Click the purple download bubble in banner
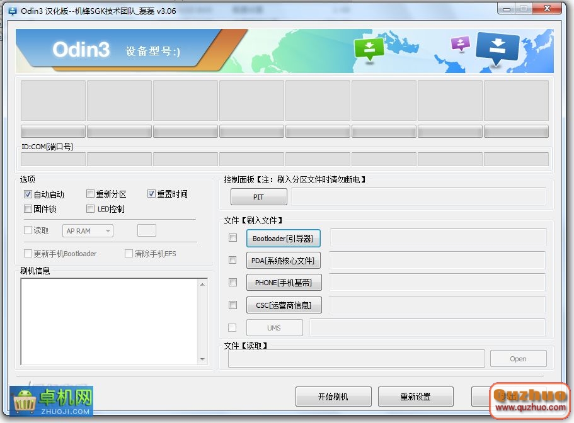Screen dimensions: 574x423 point(461,44)
